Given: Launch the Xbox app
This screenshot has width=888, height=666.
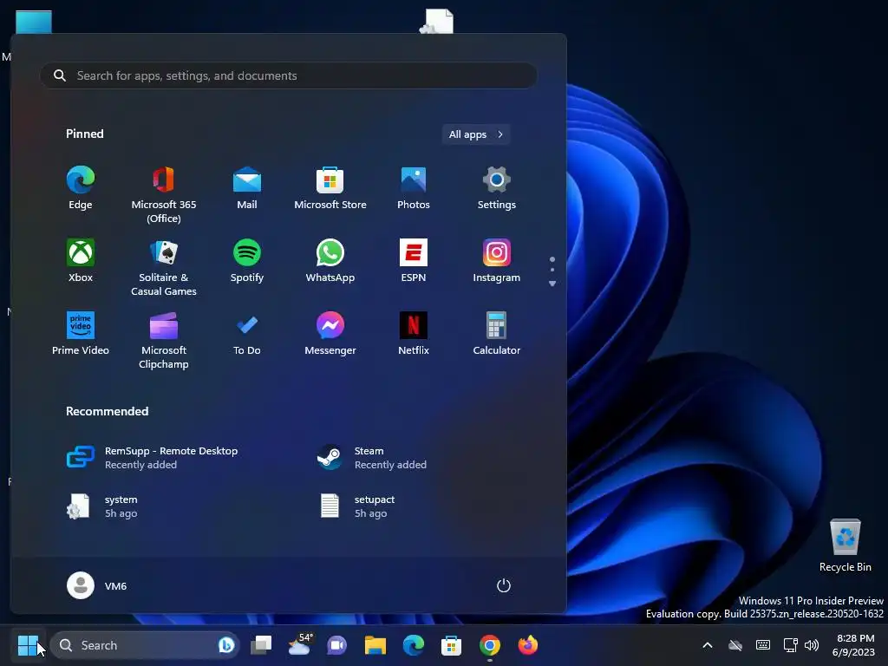Looking at the screenshot, I should (81, 261).
